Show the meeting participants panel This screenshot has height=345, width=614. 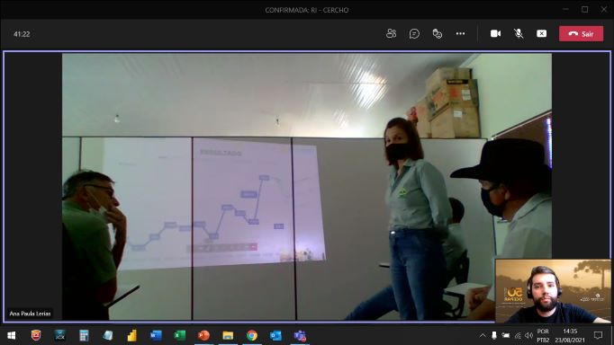click(x=391, y=33)
